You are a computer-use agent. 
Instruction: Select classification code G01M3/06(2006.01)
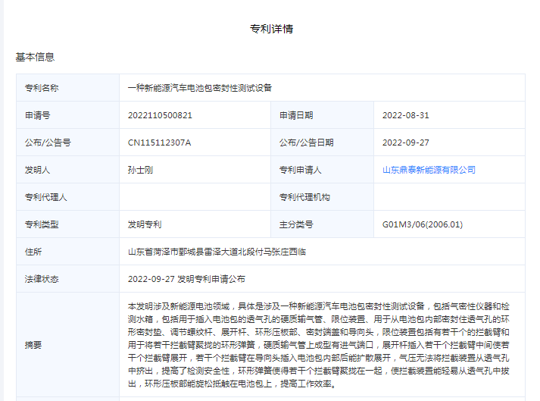pos(422,224)
